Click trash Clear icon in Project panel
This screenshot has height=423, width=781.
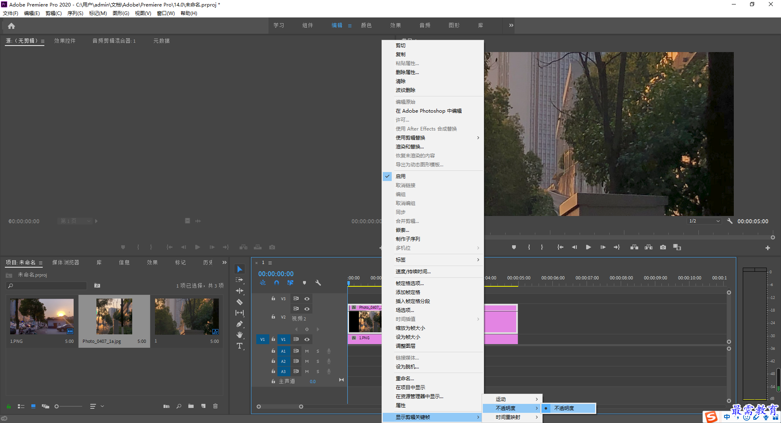216,406
